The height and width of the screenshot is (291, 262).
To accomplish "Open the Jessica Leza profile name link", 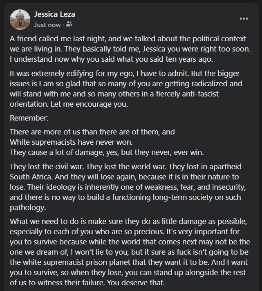I will 54,14.
